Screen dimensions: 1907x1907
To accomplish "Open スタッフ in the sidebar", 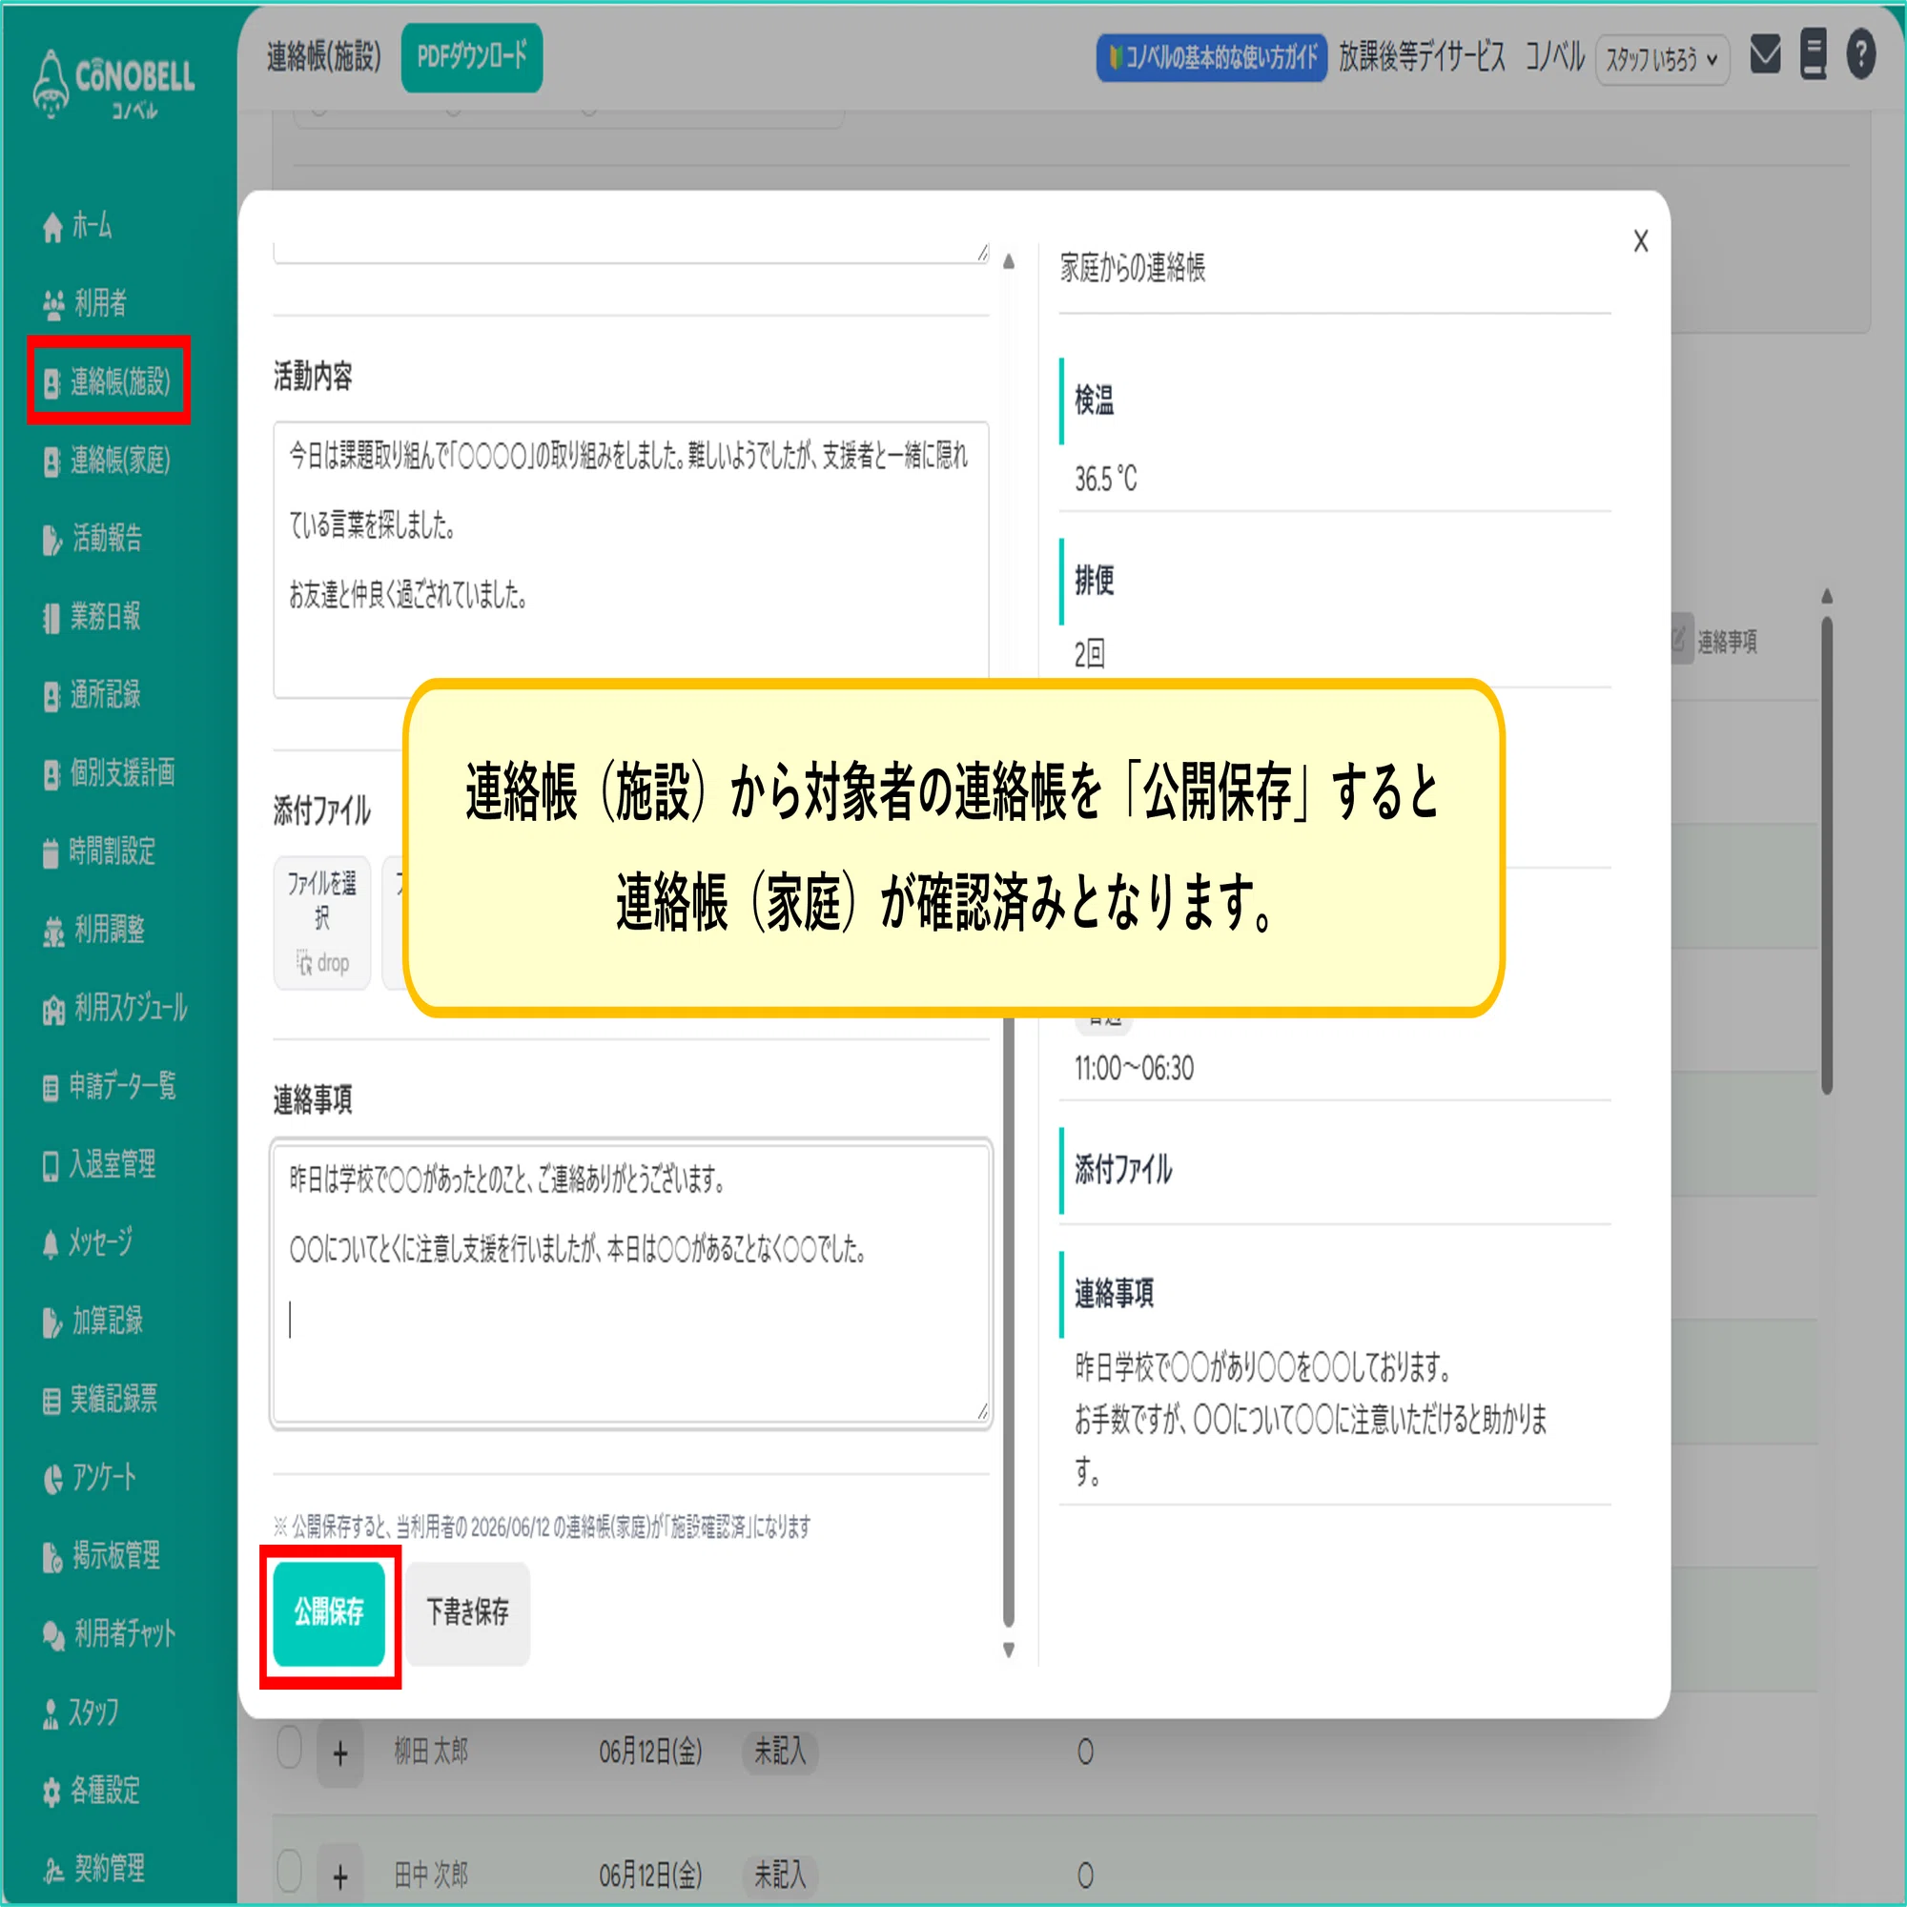I will (80, 1712).
